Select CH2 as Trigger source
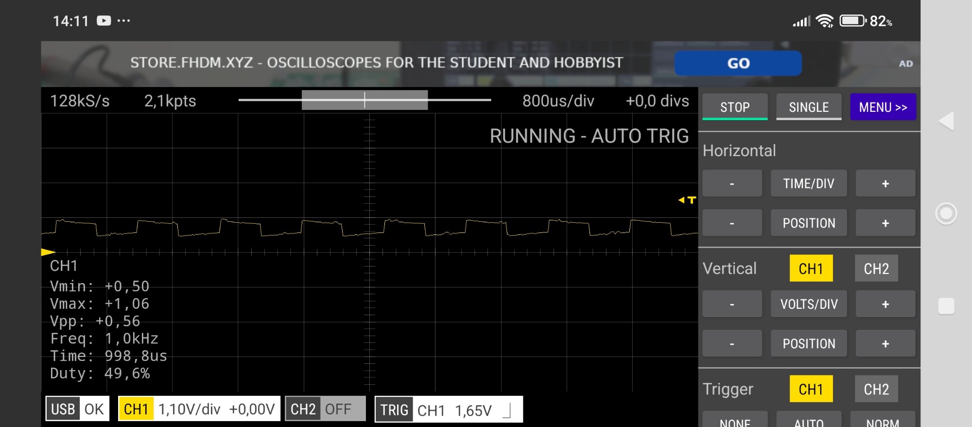This screenshot has width=972, height=427. [876, 389]
